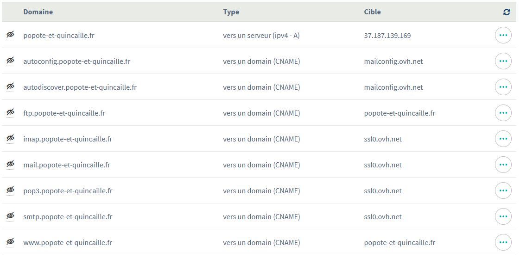Toggle eye icon for mail subdomain row
Viewport: 520px width, 258px height.
click(x=10, y=164)
